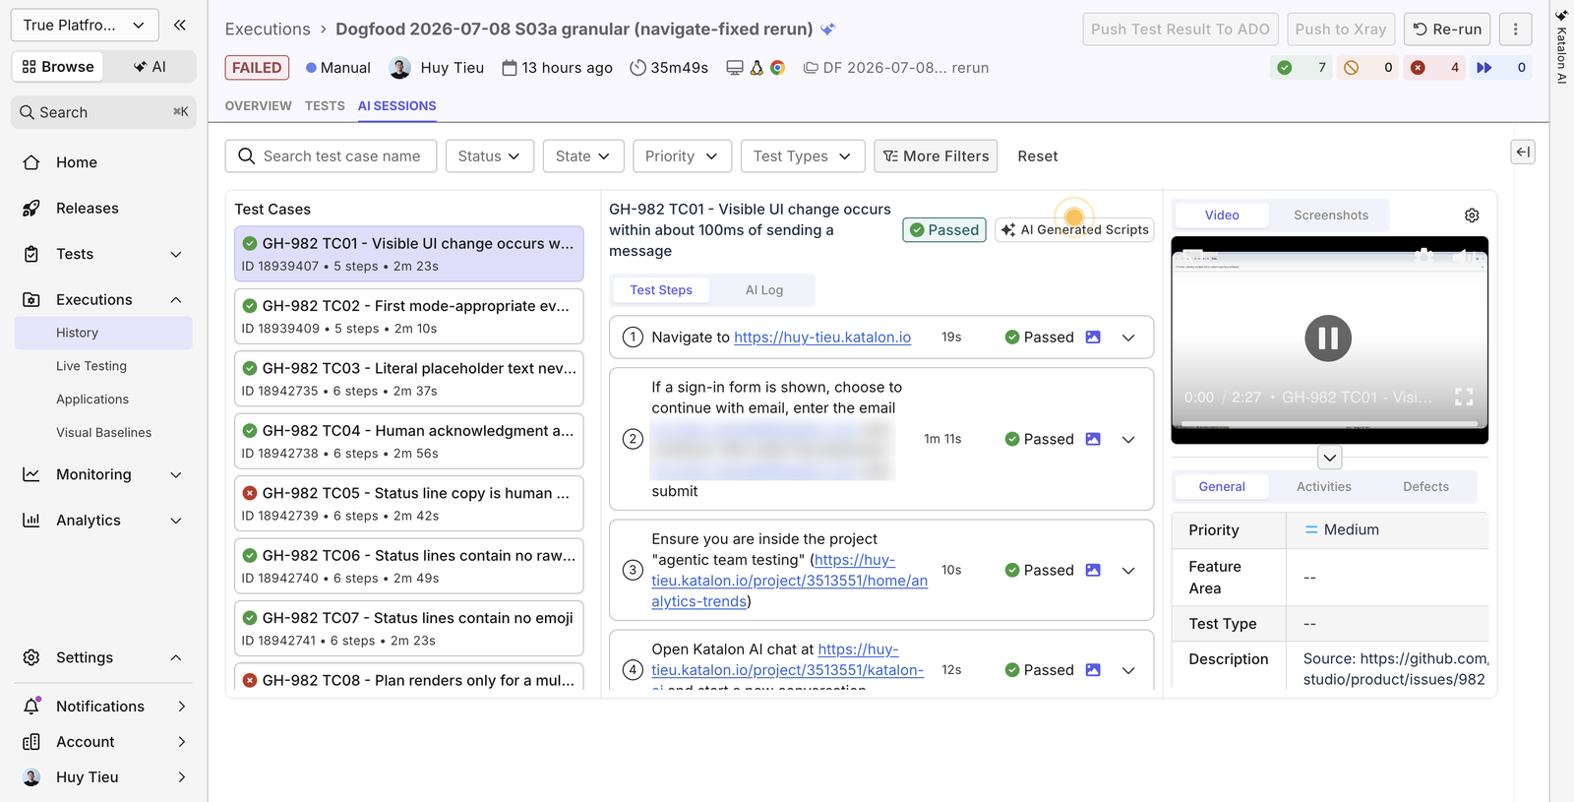1574x802 pixels.
Task: Open the Defects tab
Action: click(x=1425, y=487)
